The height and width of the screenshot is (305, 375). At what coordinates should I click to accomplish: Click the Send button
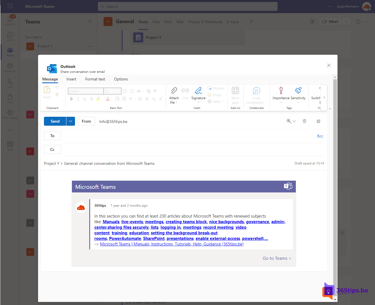[55, 121]
